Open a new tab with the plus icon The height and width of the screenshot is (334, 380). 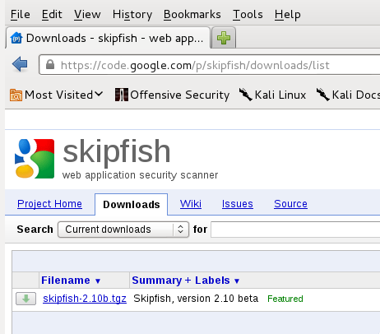pos(224,38)
